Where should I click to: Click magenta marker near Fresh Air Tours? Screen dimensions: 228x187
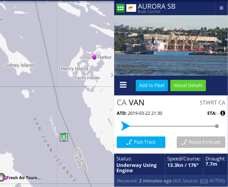point(6,178)
